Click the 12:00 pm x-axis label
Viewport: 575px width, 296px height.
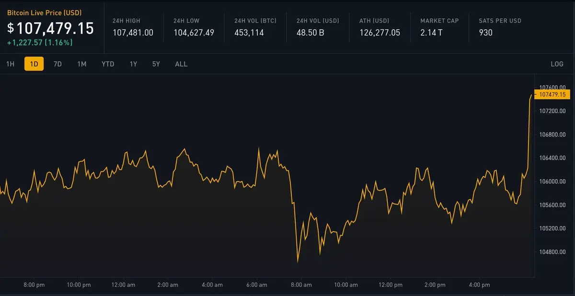click(391, 285)
